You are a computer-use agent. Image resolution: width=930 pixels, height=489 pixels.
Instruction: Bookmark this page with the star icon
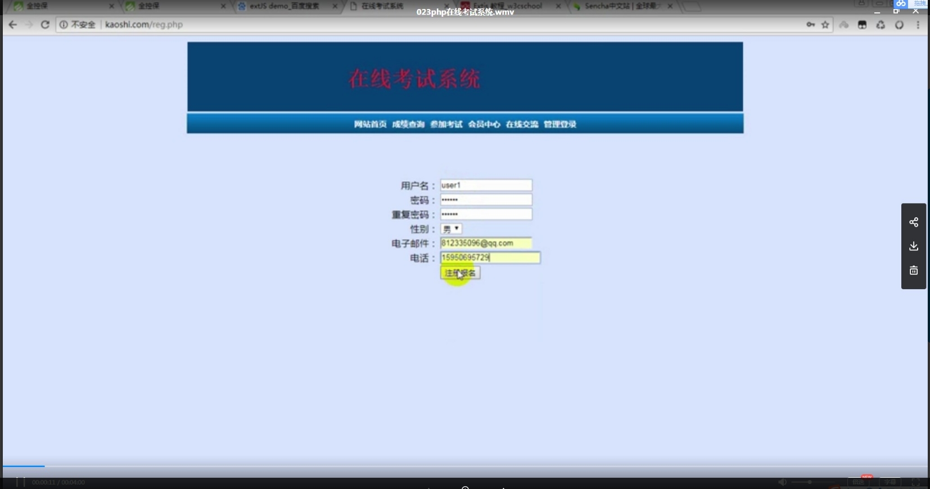(825, 25)
